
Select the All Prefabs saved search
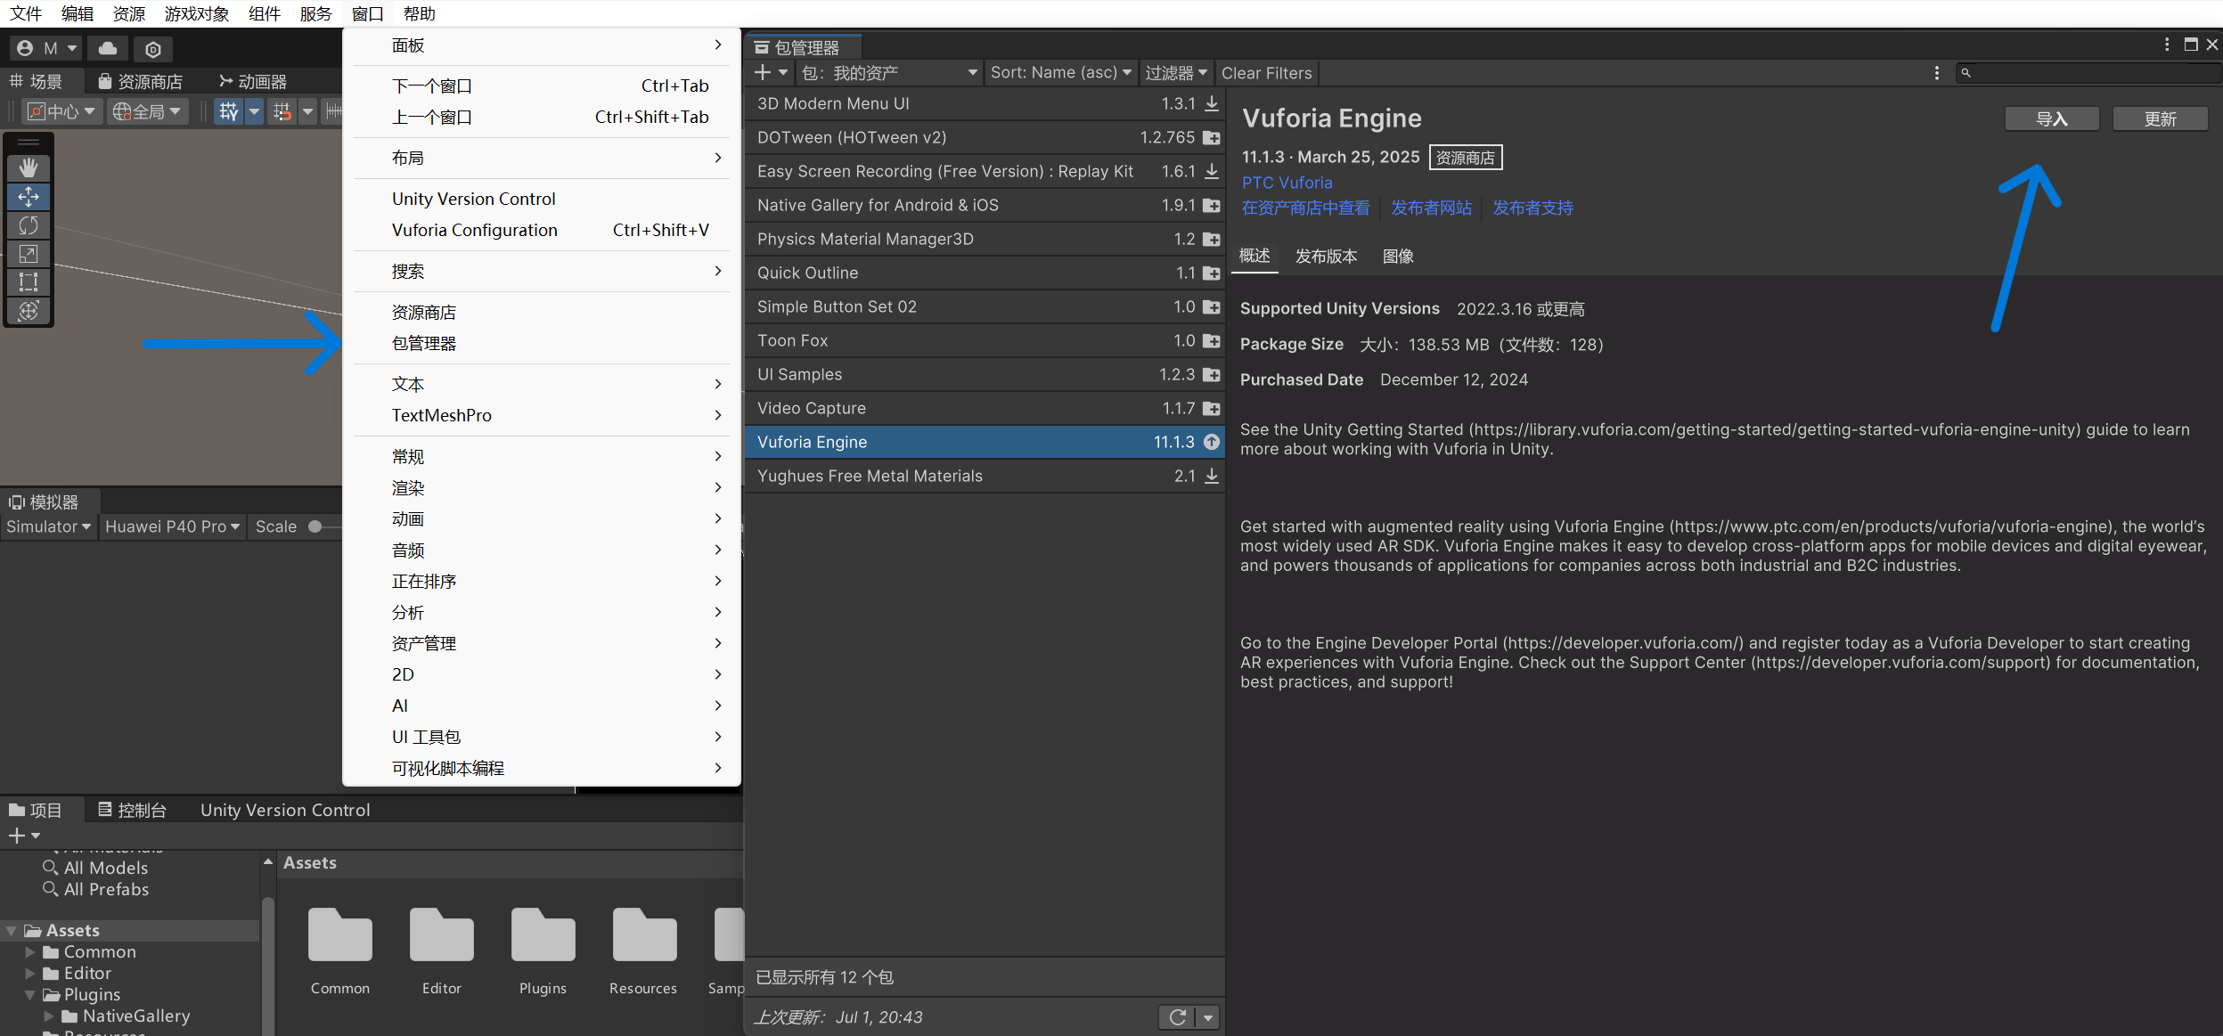tap(96, 889)
